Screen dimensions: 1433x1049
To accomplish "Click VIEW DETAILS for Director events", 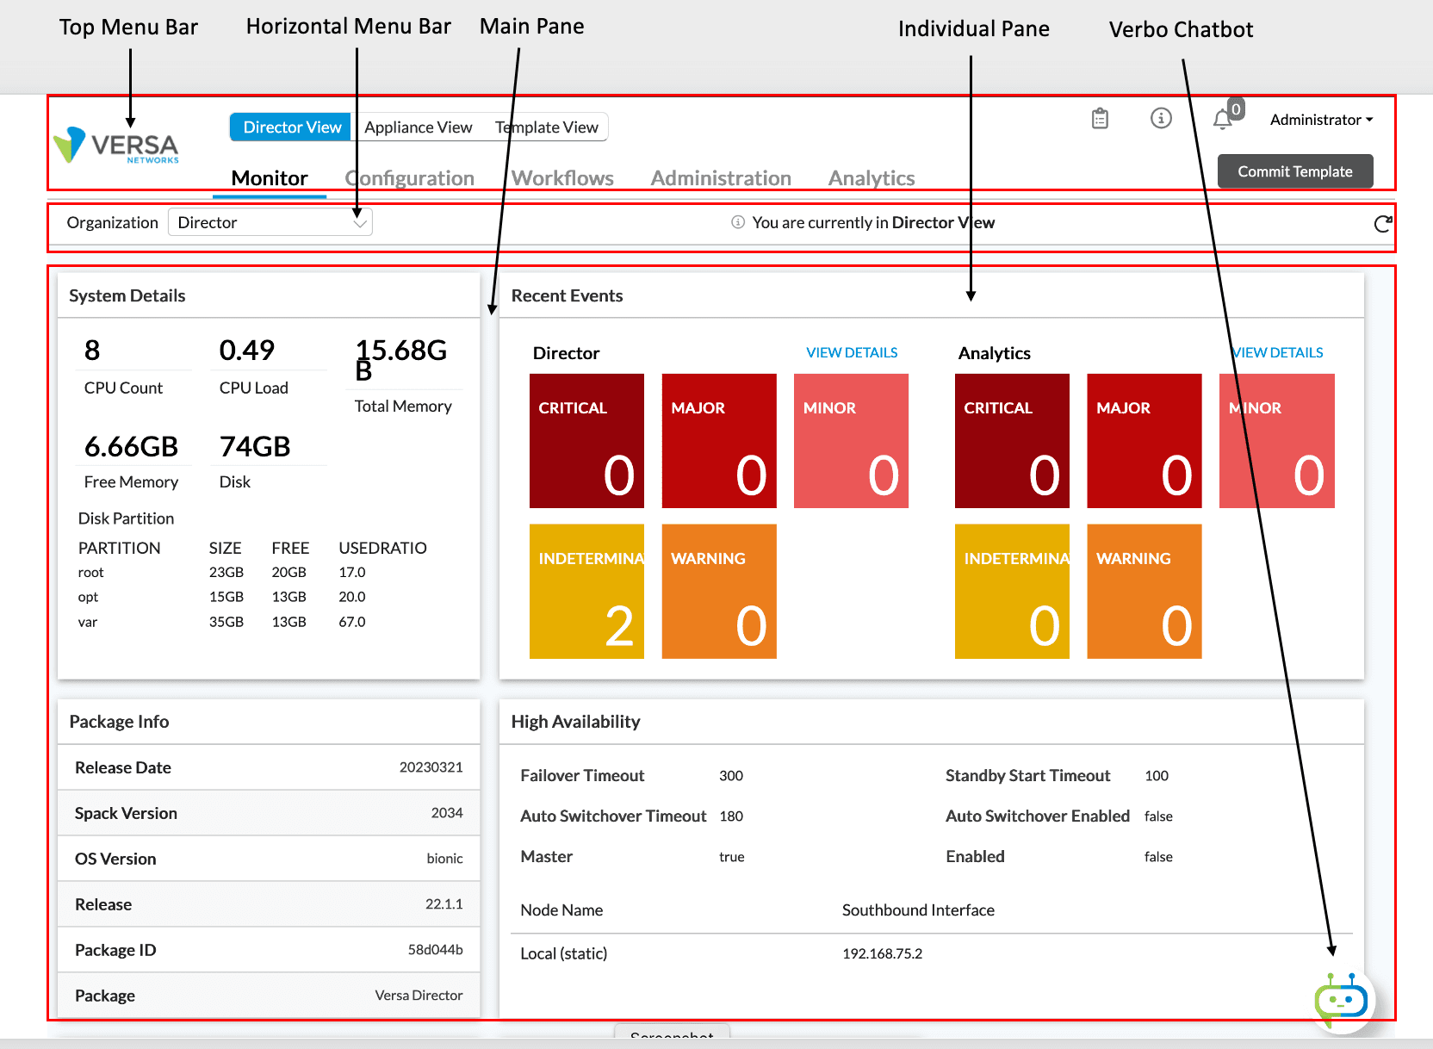I will (852, 352).
